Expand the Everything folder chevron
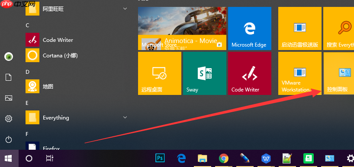The image size is (354, 167). (x=125, y=117)
